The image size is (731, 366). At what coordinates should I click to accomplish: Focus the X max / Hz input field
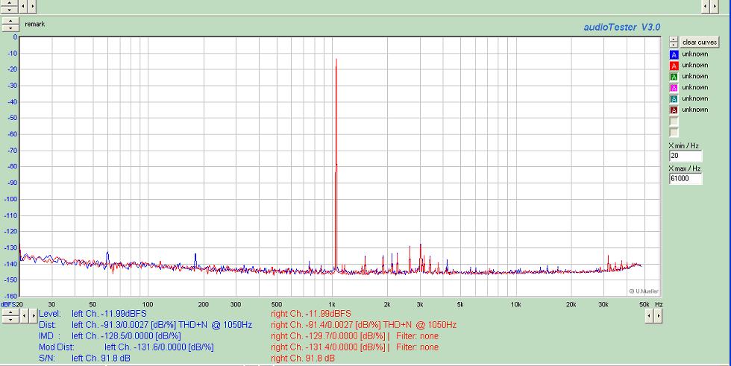coord(685,178)
